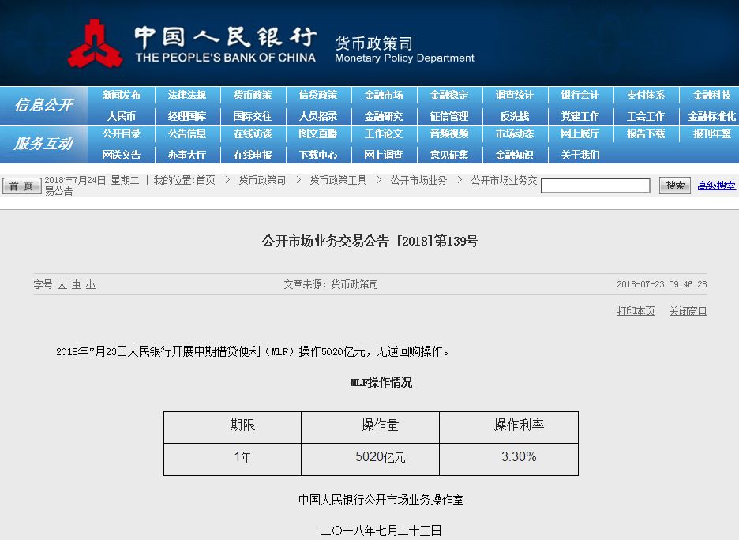Open 下载中心 link
The height and width of the screenshot is (540, 739).
[318, 155]
